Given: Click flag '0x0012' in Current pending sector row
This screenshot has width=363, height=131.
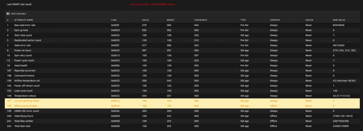Looking at the screenshot, I should (x=115, y=101).
